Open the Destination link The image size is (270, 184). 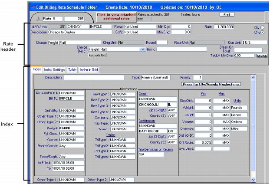point(147,121)
